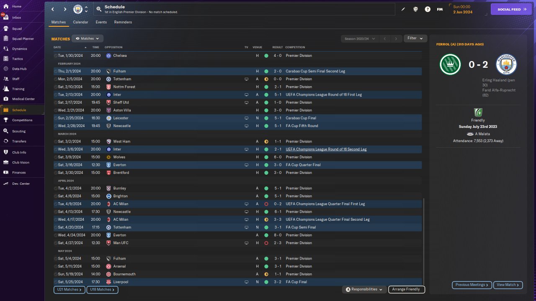The width and height of the screenshot is (536, 301).
Task: Click the search magnifier icon
Action: coord(98,9)
